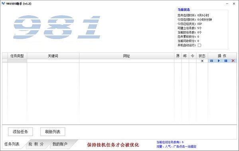Pause the task with the pause icon
This screenshot has height=151, width=239.
(x=226, y=61)
